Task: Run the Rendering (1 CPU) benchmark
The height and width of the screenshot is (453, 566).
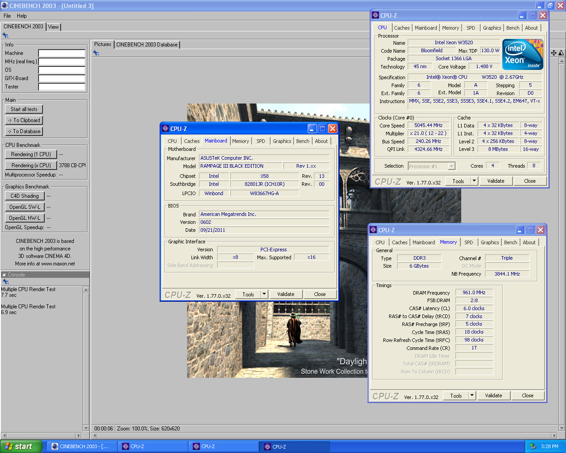Action: pyautogui.click(x=31, y=154)
